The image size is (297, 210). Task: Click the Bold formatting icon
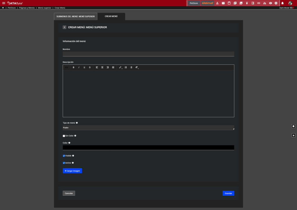[x=73, y=67]
